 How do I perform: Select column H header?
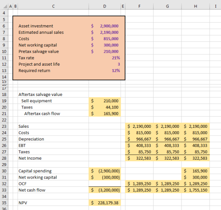coord(196,6)
